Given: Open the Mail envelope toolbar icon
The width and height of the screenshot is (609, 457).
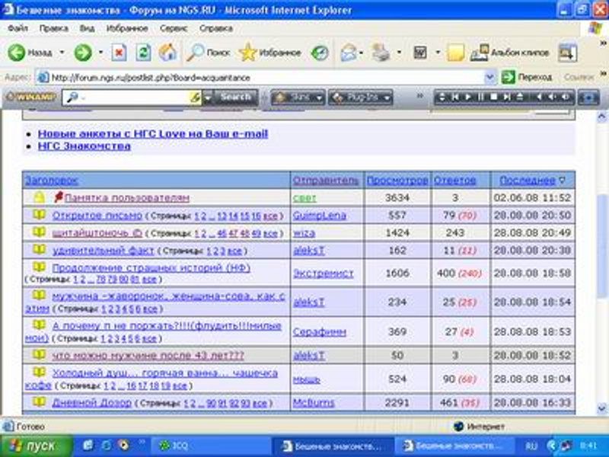Looking at the screenshot, I should 349,53.
